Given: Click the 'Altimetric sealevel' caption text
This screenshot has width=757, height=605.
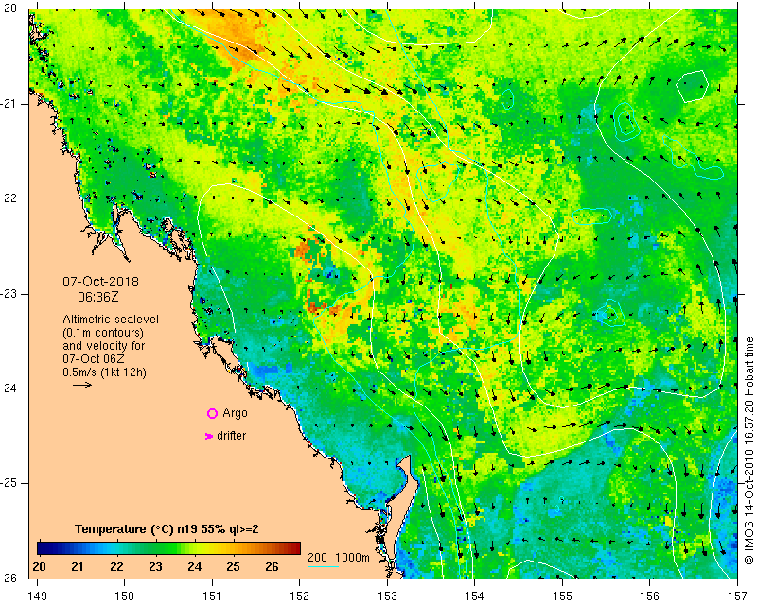Looking at the screenshot, I should point(111,320).
